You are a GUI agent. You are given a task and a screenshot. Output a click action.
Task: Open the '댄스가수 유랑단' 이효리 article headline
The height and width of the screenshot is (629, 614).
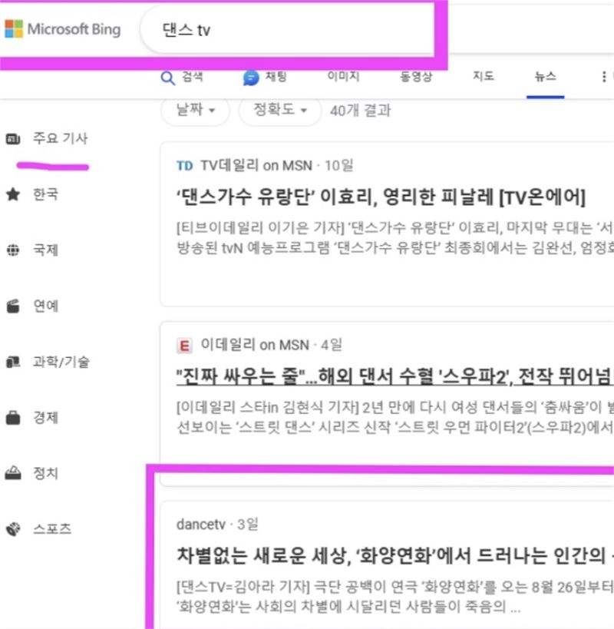[x=381, y=197]
